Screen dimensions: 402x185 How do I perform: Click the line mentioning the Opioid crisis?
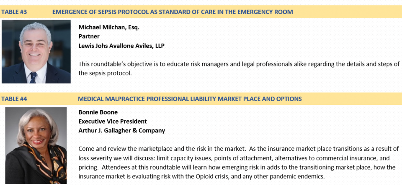(x=201, y=176)
